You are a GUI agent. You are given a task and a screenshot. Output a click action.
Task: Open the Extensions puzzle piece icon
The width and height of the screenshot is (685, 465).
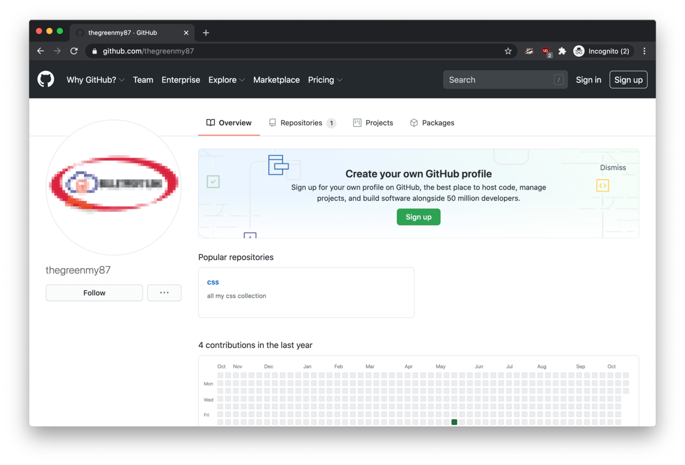[562, 51]
